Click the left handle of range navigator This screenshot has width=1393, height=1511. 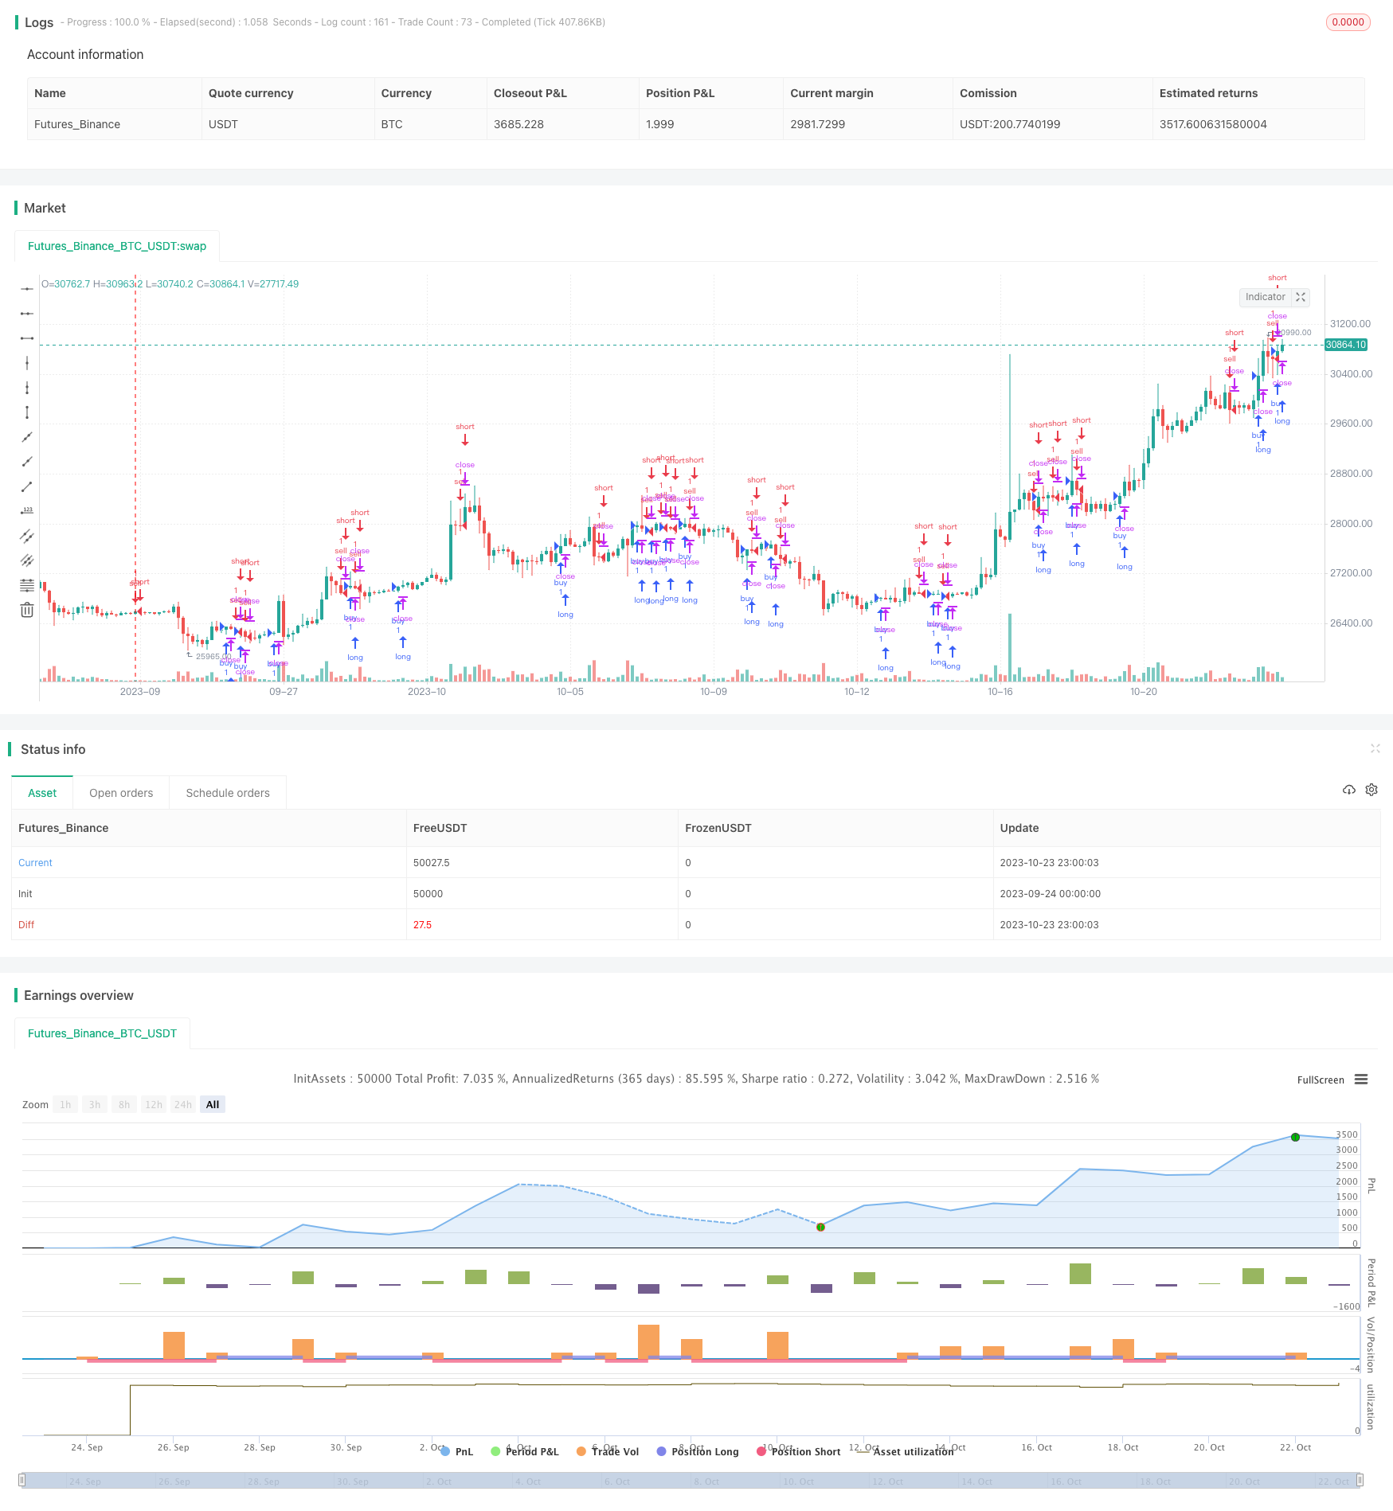[22, 1480]
